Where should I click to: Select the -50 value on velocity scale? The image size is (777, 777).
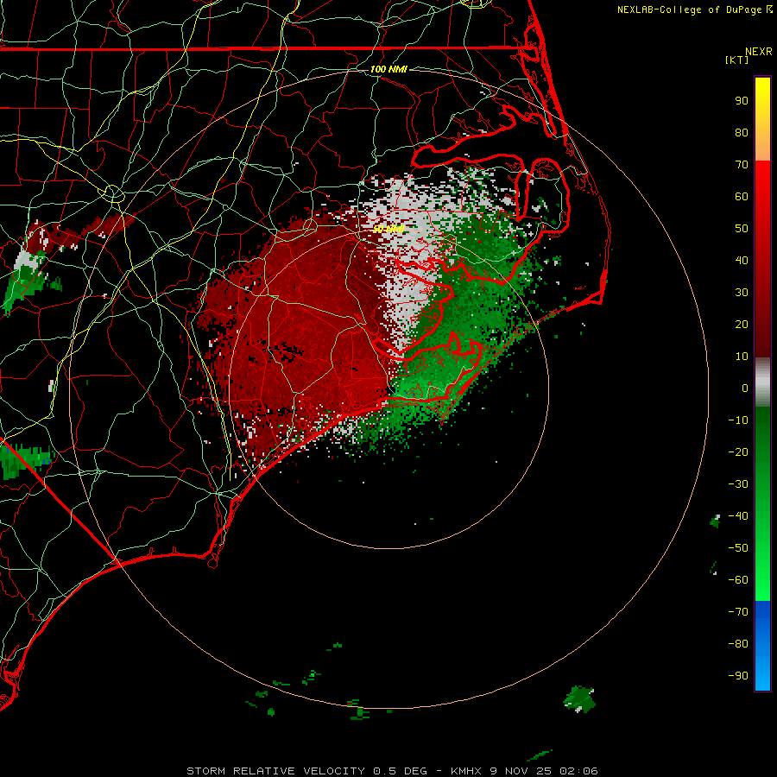coord(738,547)
